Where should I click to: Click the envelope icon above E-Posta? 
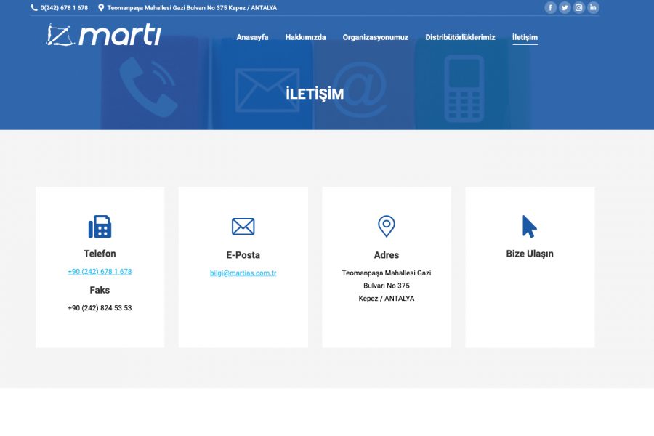click(243, 227)
